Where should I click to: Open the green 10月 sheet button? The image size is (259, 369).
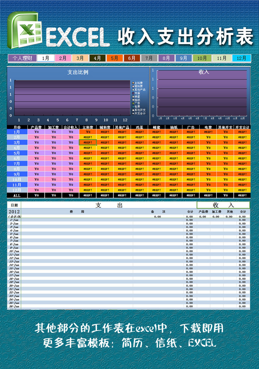202,58
